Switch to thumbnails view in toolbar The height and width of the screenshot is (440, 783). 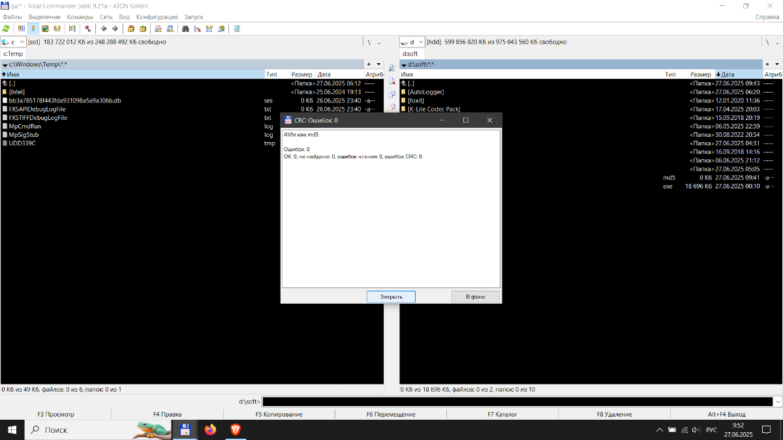(x=45, y=29)
